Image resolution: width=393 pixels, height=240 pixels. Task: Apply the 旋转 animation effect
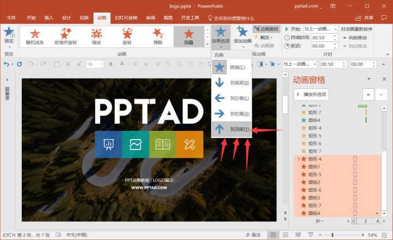click(x=127, y=37)
